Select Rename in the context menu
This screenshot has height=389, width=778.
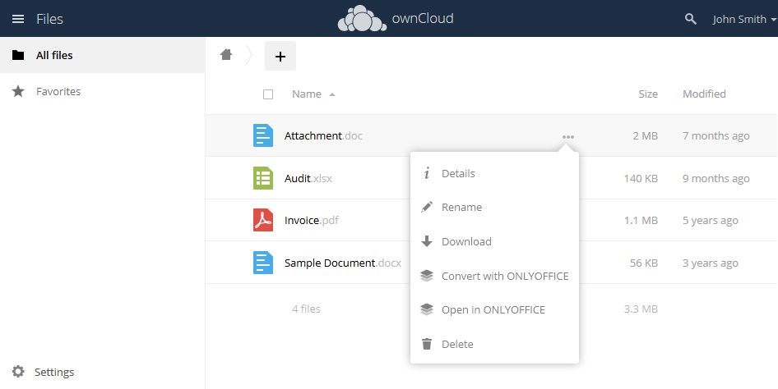pos(461,208)
